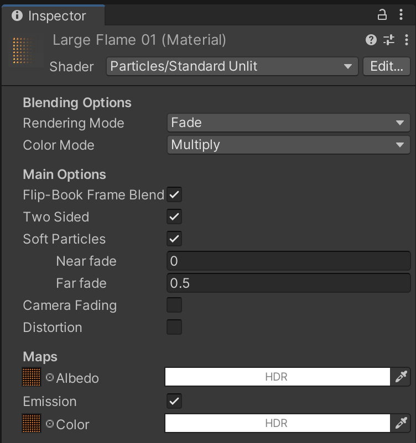This screenshot has width=416, height=443.
Task: Open the Albedo HDR color swatch
Action: point(277,377)
